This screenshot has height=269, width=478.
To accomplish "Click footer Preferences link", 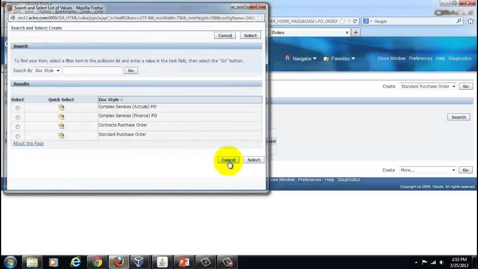I will coord(310,180).
